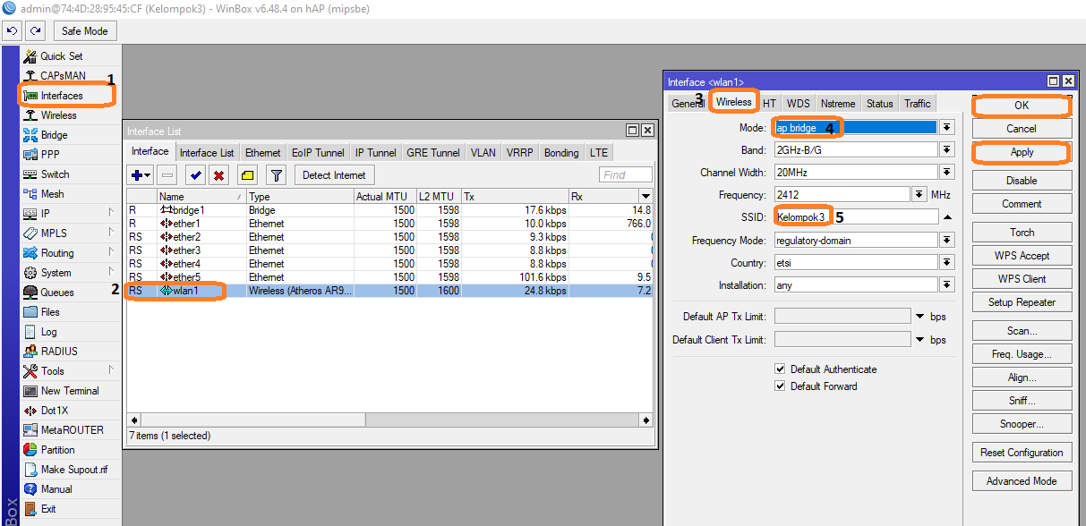This screenshot has height=526, width=1086.
Task: Open the Manual
Action: point(56,489)
